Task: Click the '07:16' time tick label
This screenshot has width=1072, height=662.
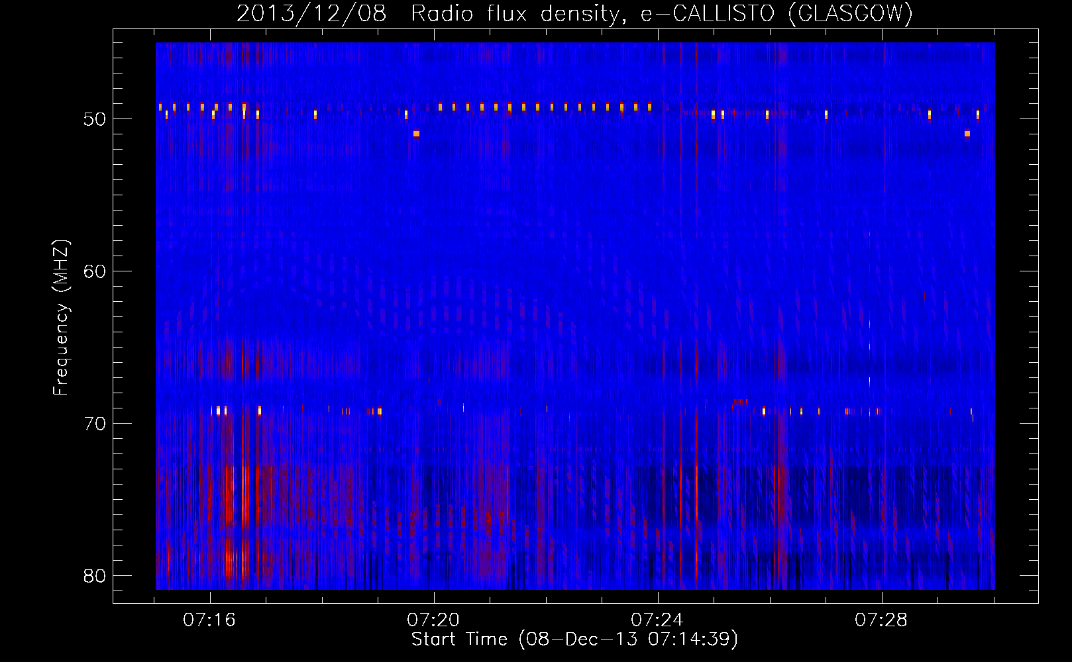Action: point(210,620)
